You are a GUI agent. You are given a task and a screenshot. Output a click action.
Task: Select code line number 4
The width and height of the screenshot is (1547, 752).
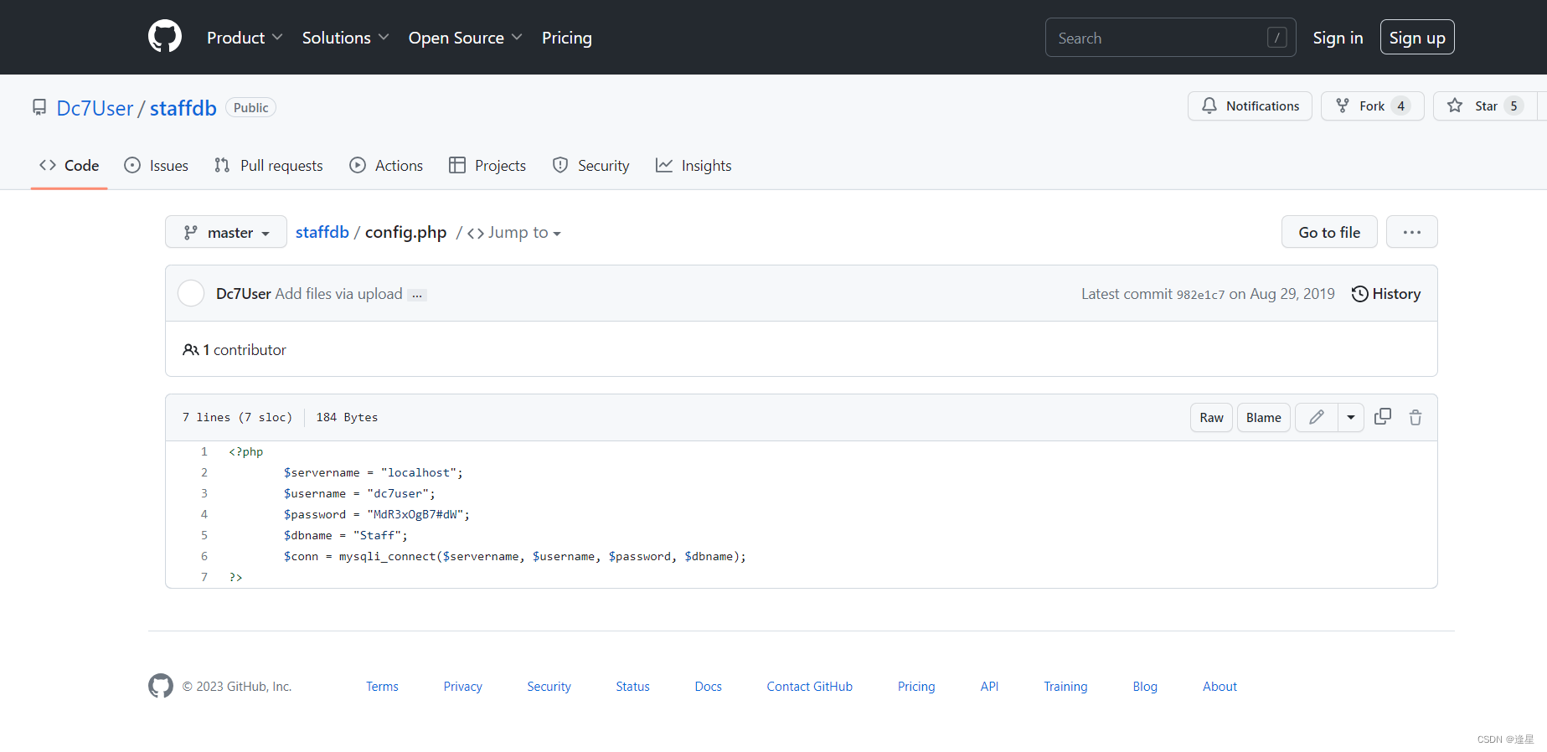[204, 514]
